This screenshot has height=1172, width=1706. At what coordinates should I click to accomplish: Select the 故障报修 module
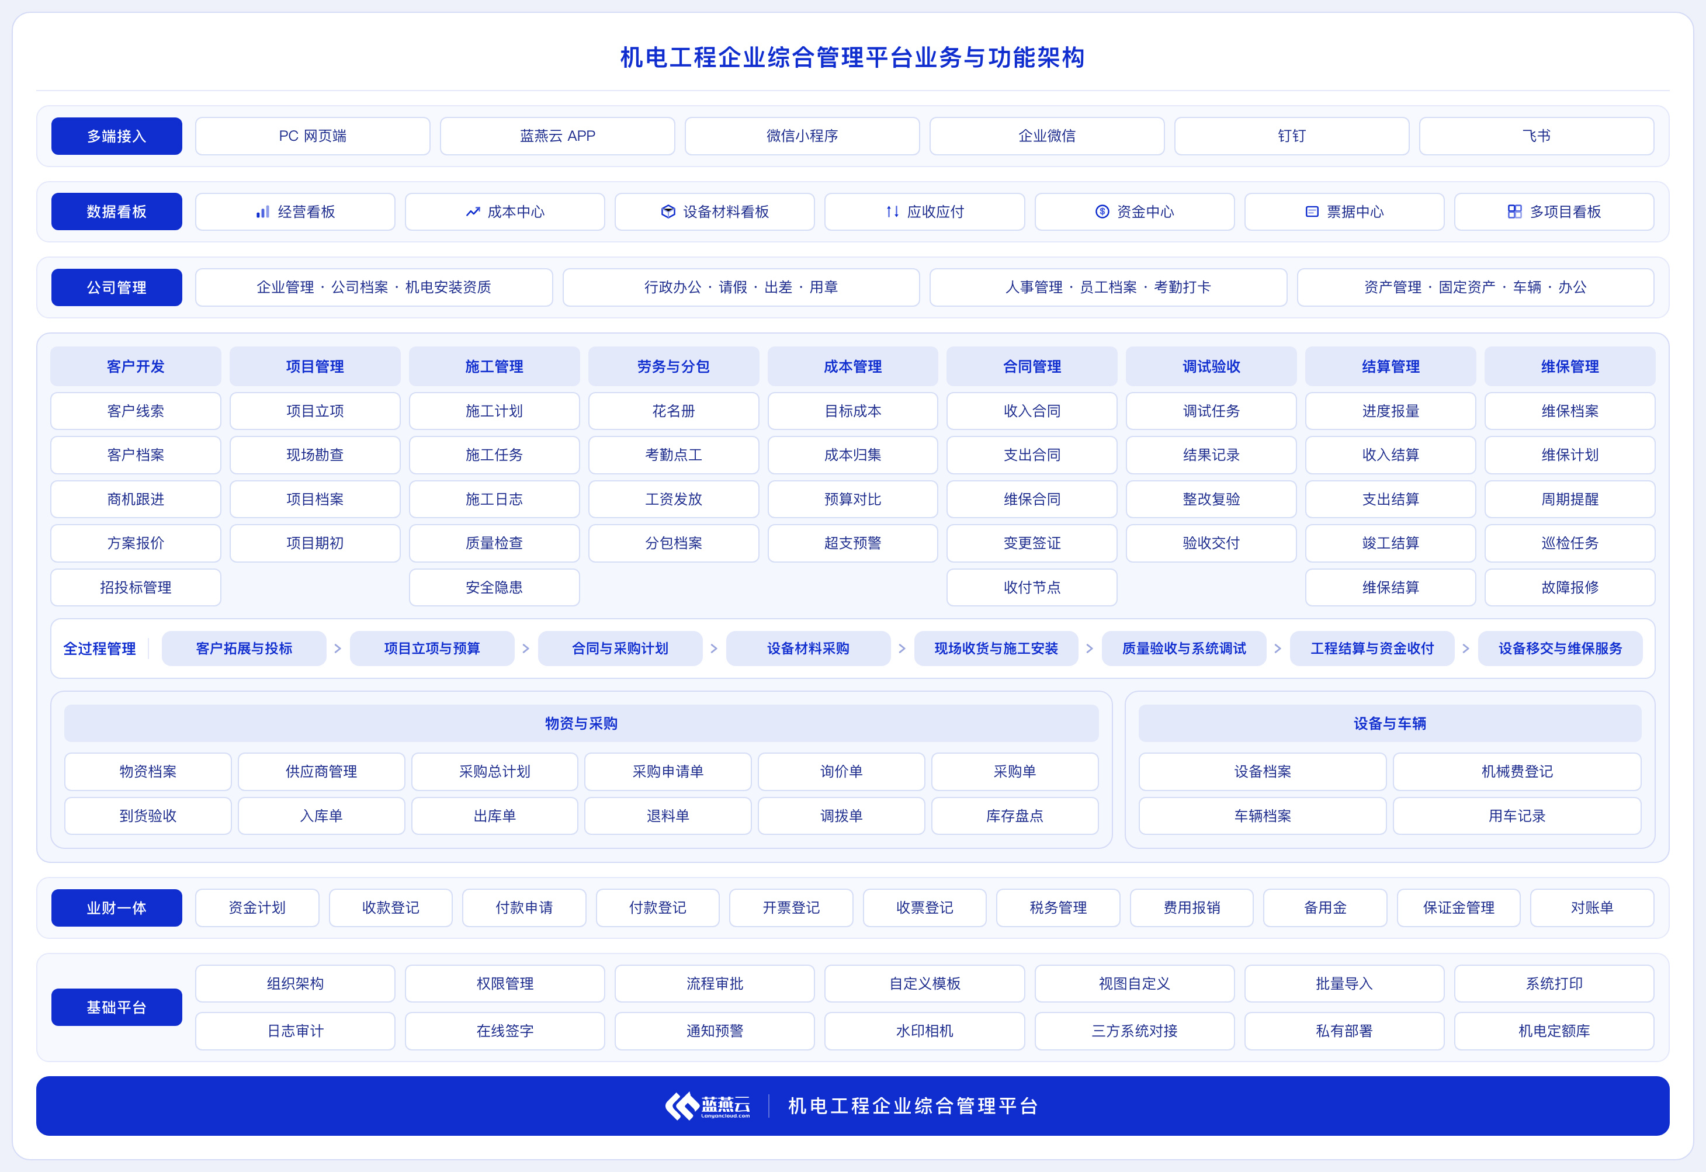[1570, 588]
